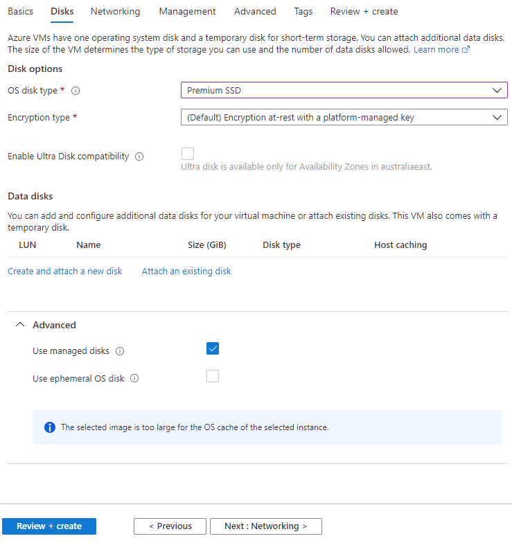
Task: Open the OS disk type dropdown showing Premium SSD
Action: coord(344,90)
